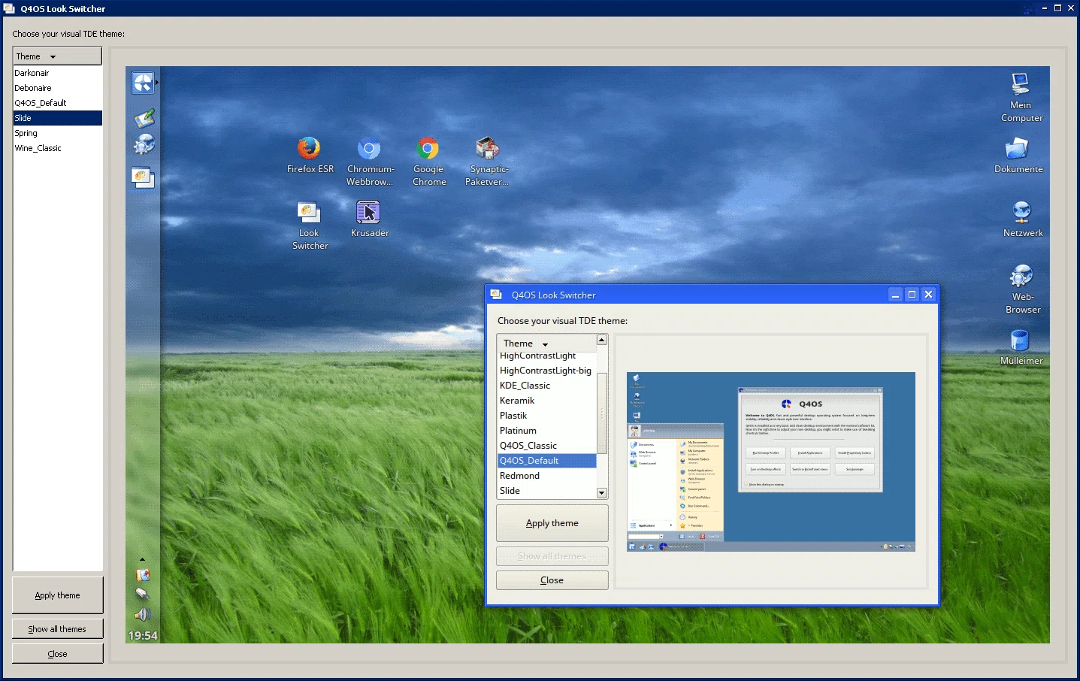Select Darkonair in the main theme list
Viewport: 1080px width, 681px height.
pyautogui.click(x=57, y=73)
